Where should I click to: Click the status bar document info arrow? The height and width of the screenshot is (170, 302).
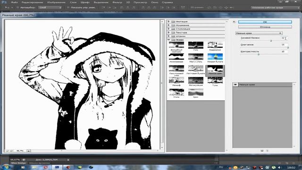pyautogui.click(x=68, y=160)
